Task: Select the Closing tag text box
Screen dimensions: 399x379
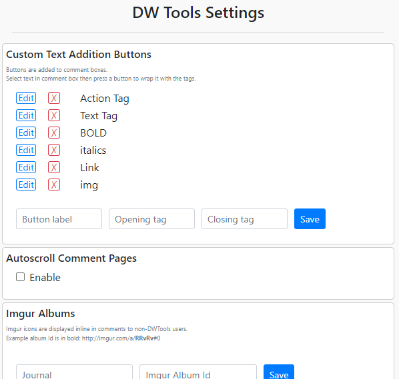Action: point(245,219)
